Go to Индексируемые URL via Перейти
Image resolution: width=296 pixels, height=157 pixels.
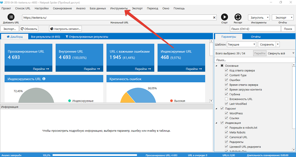click(194, 69)
